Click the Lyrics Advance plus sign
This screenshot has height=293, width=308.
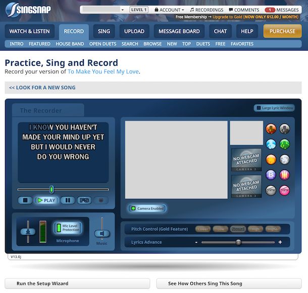[x=280, y=242]
